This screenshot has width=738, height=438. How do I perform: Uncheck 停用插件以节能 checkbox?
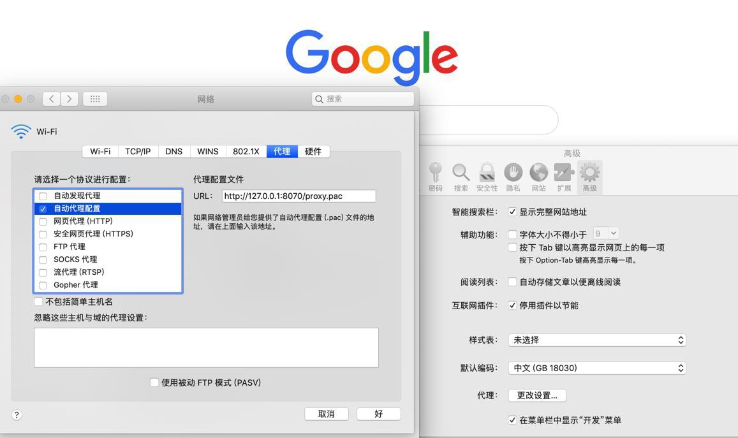point(513,305)
